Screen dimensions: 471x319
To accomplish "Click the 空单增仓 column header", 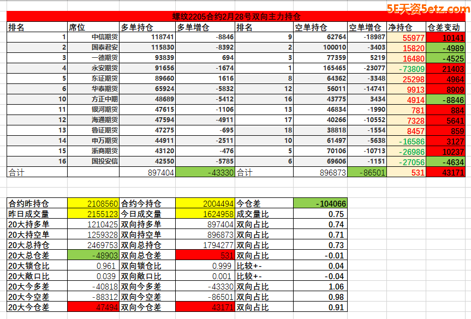I will click(x=367, y=27).
